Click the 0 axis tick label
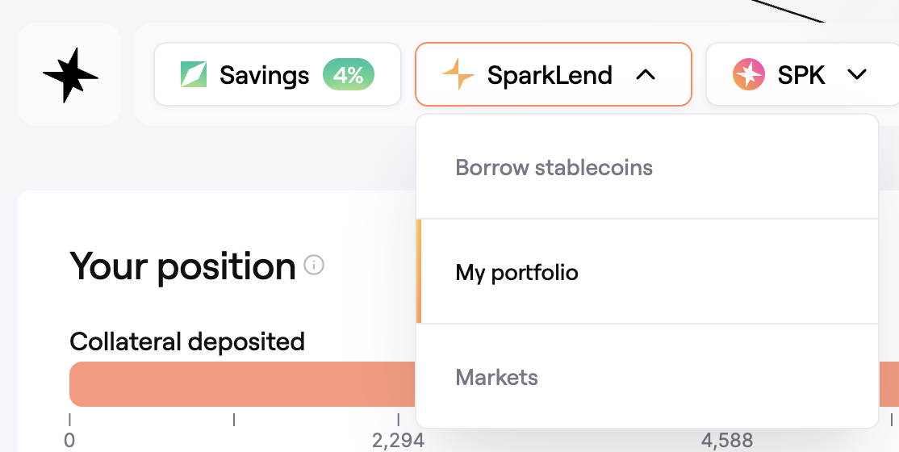This screenshot has width=899, height=452. click(x=69, y=441)
